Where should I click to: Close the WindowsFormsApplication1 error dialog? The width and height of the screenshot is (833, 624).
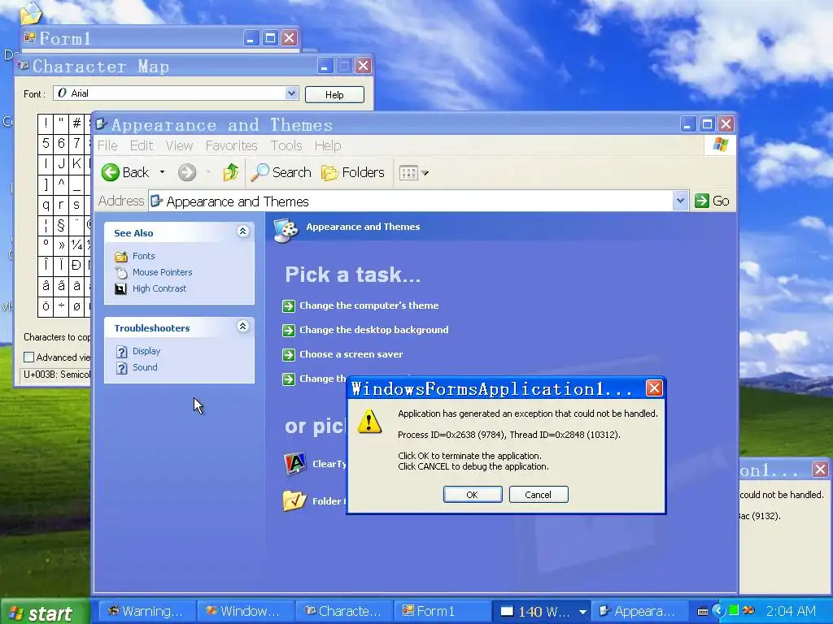(x=654, y=388)
